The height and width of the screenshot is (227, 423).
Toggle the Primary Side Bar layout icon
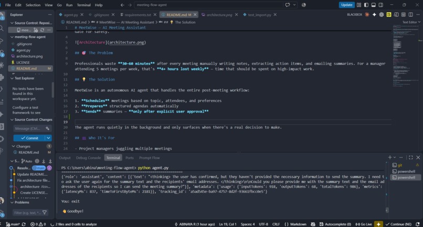coord(366,5)
